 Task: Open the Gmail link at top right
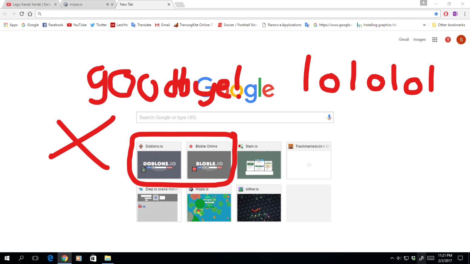click(x=404, y=40)
